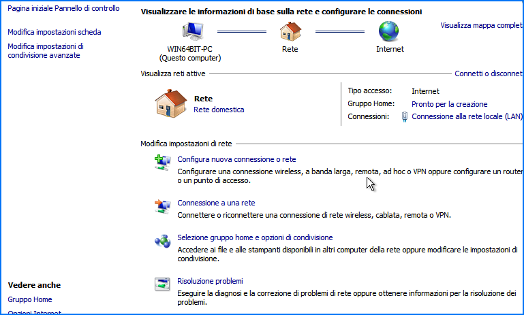Click the gruppo home selection icon
524x315 pixels.
pyautogui.click(x=162, y=241)
